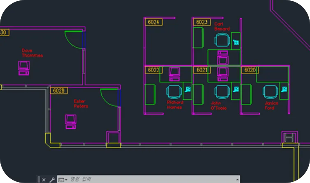Select the Richard Hames name label

click(x=175, y=105)
